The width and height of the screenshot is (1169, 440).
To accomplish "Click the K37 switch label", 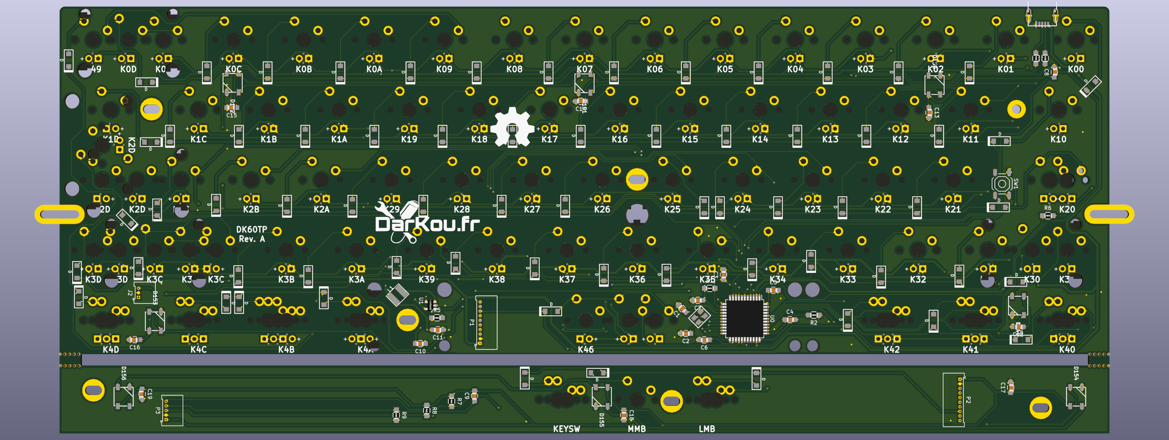I will pos(567,279).
